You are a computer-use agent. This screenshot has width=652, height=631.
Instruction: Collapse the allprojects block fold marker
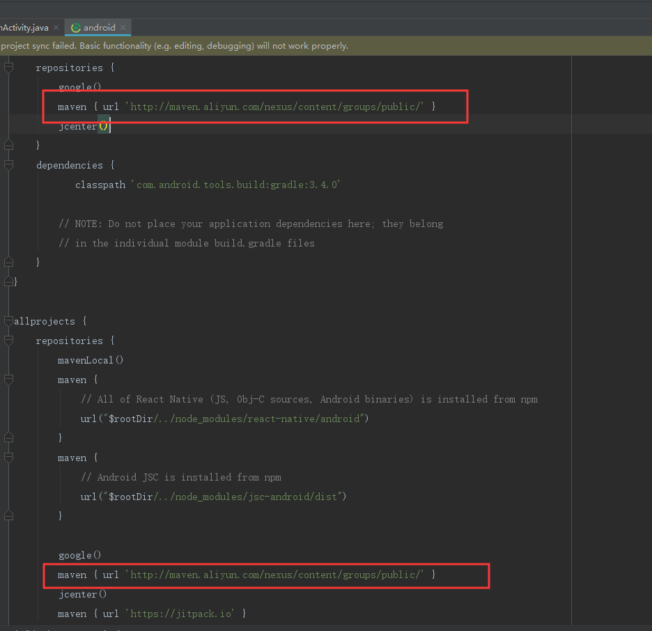coord(8,320)
